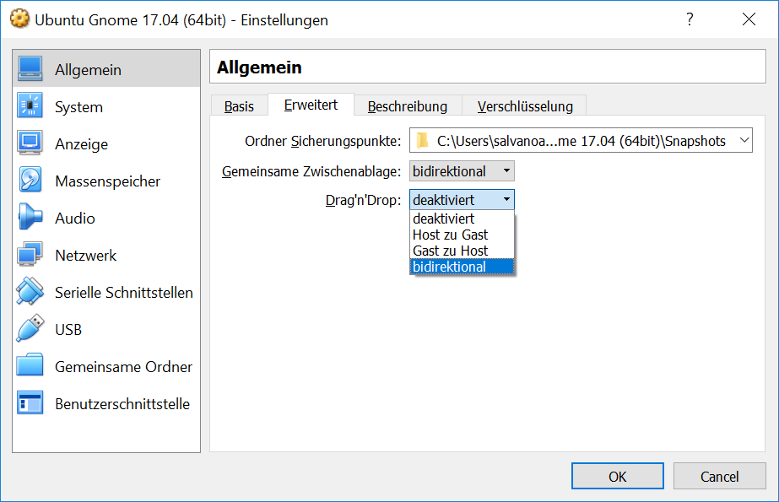Click the Benutzerschnittstelle window icon
The width and height of the screenshot is (779, 502).
(30, 402)
